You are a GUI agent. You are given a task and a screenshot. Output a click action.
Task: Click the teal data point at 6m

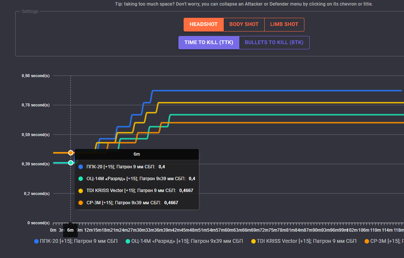71,163
